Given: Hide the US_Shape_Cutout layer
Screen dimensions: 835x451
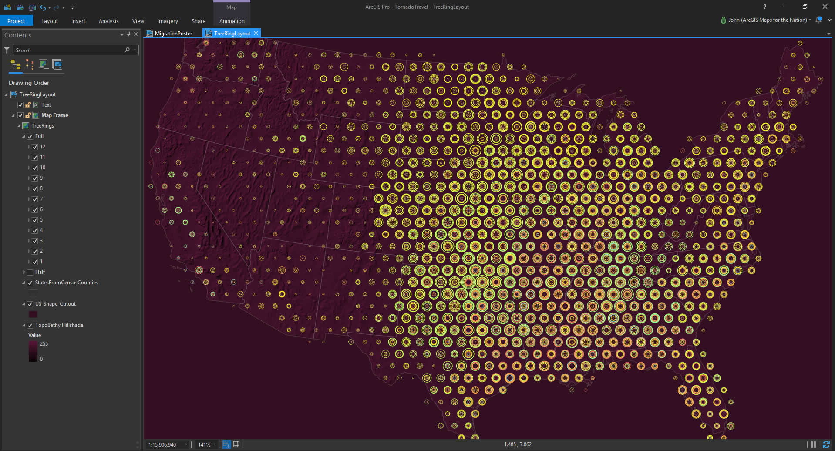Looking at the screenshot, I should click(30, 304).
